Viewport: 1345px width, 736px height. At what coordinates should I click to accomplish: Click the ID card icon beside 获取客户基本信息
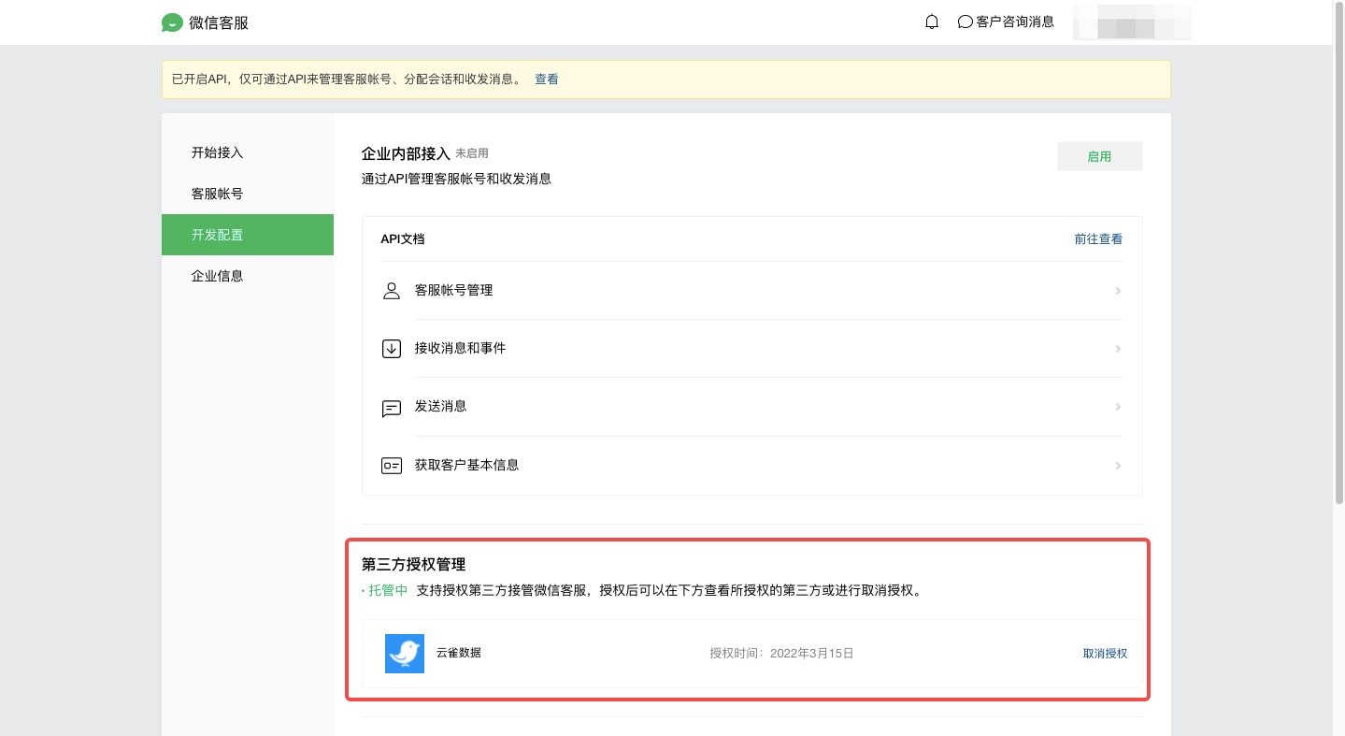click(x=392, y=466)
